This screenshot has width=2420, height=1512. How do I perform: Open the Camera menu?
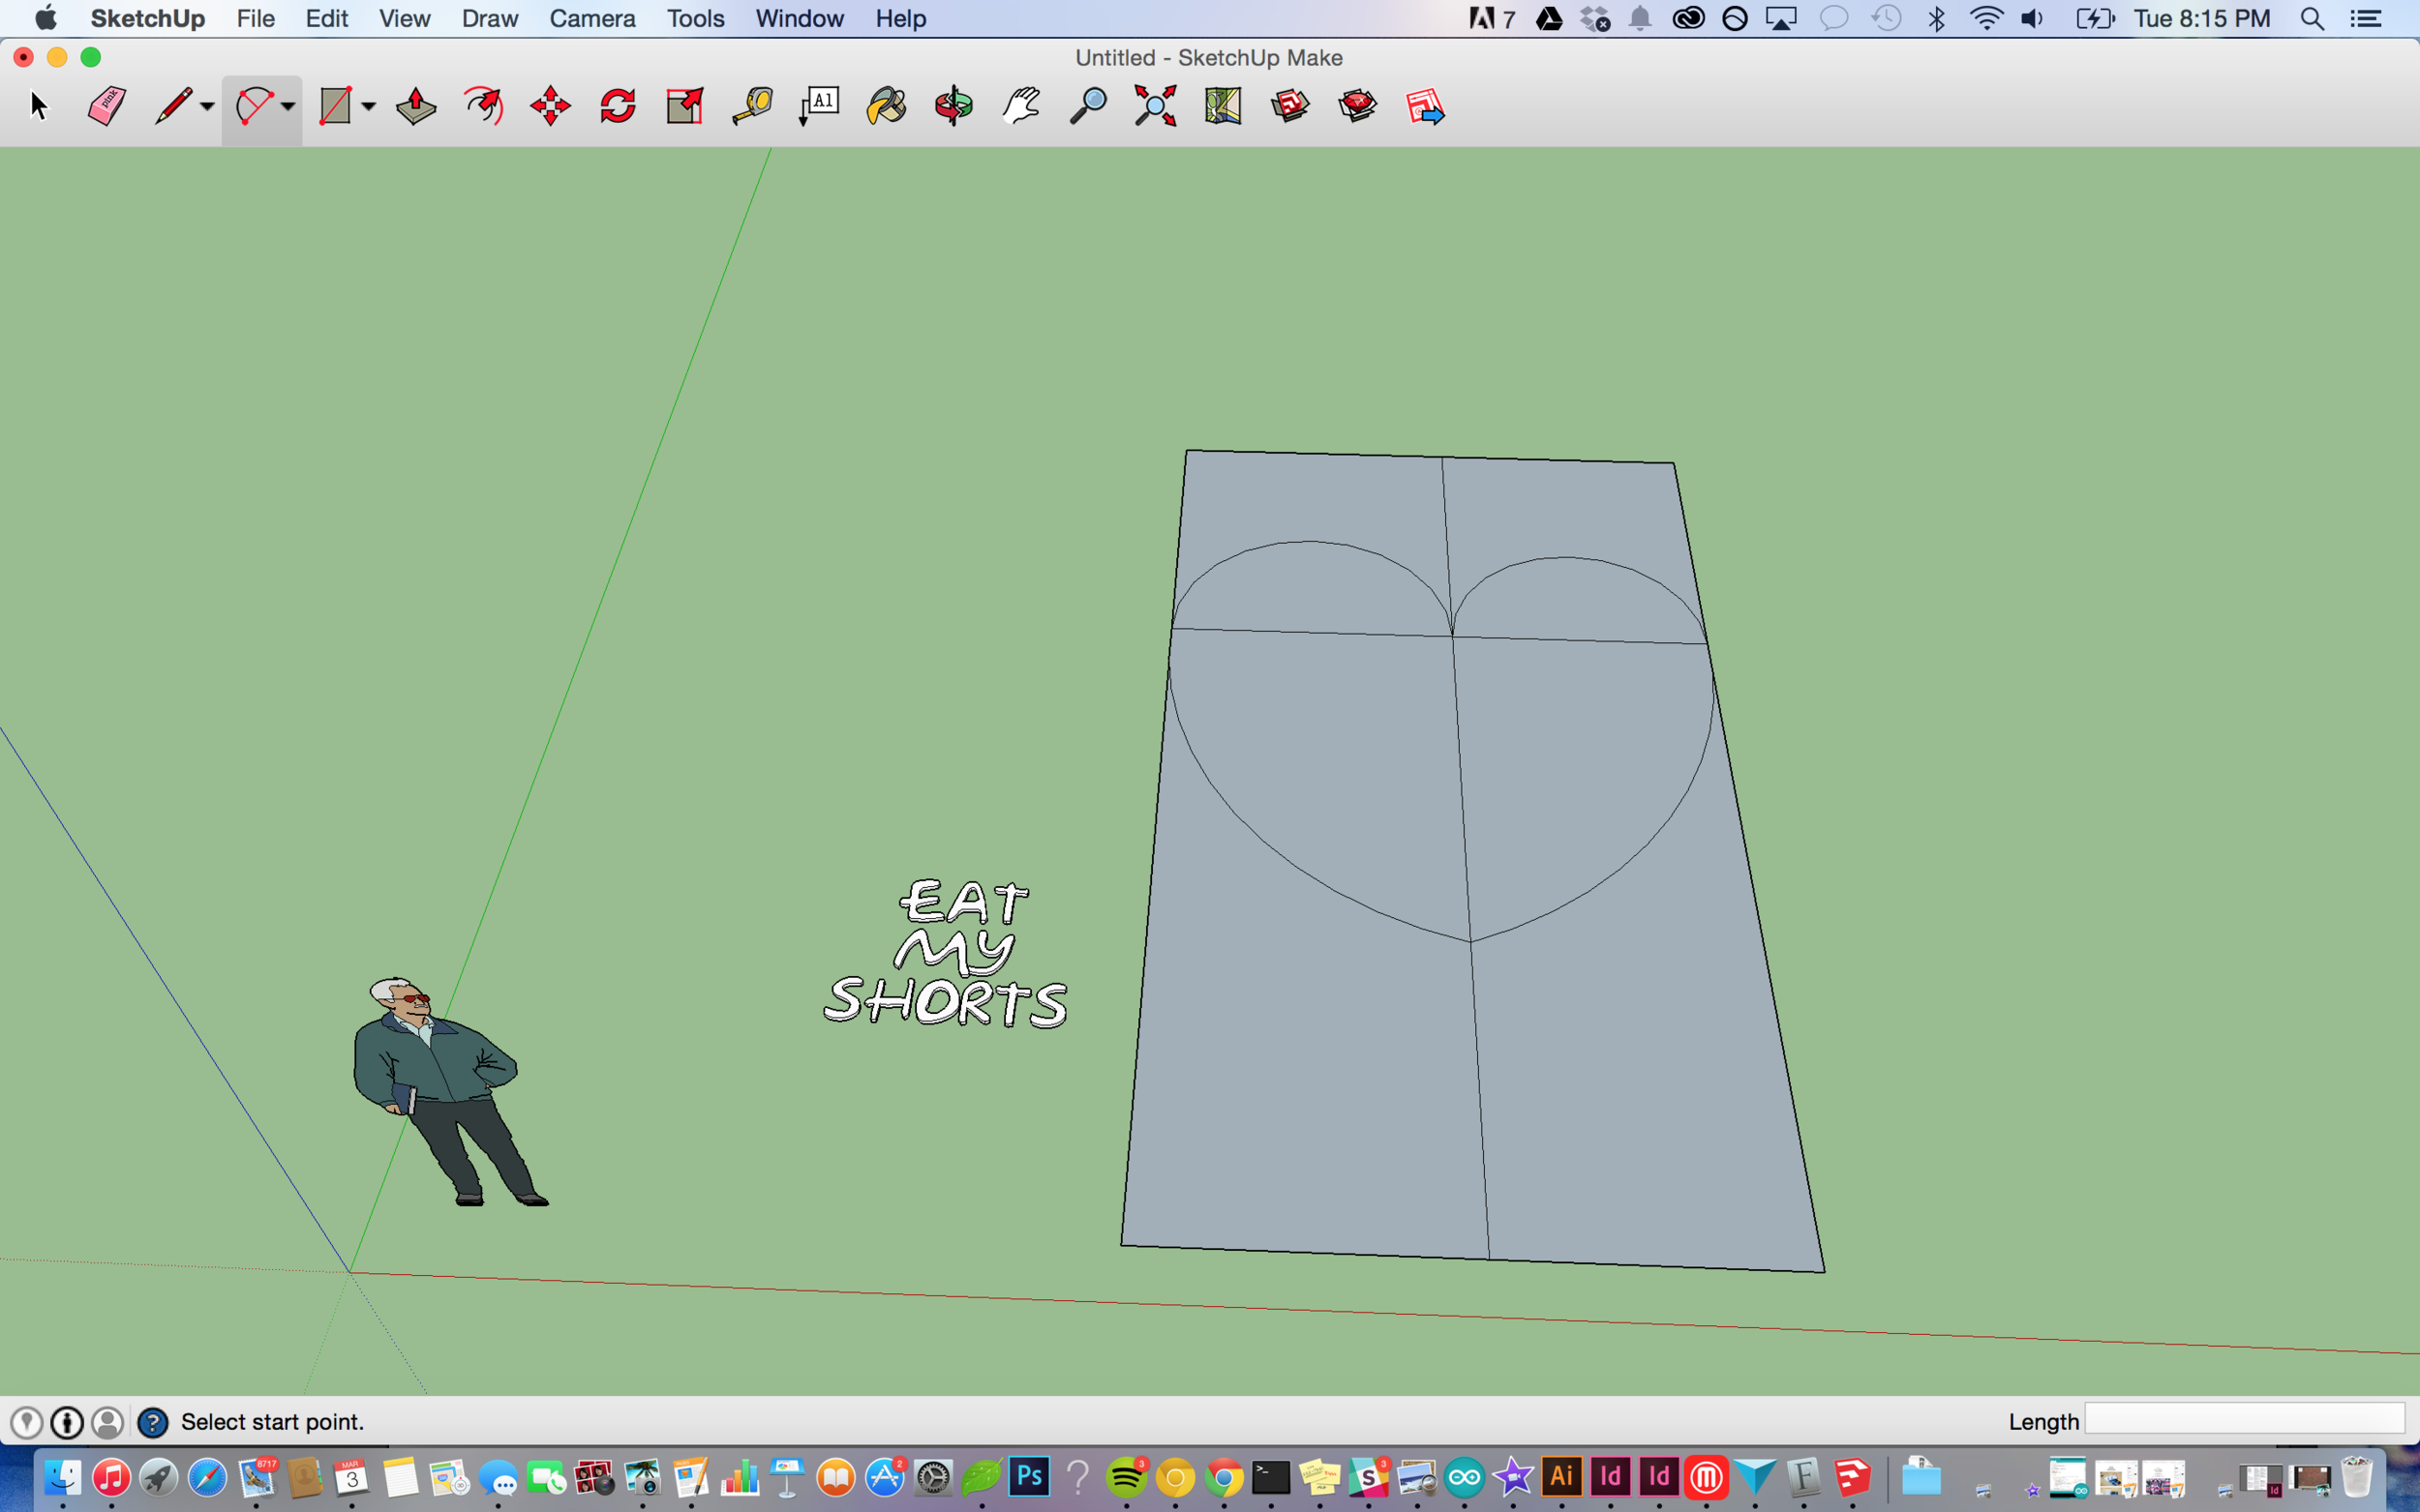coord(592,18)
